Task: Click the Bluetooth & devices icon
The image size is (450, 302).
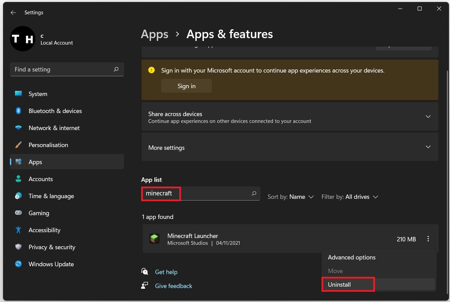Action: point(18,111)
